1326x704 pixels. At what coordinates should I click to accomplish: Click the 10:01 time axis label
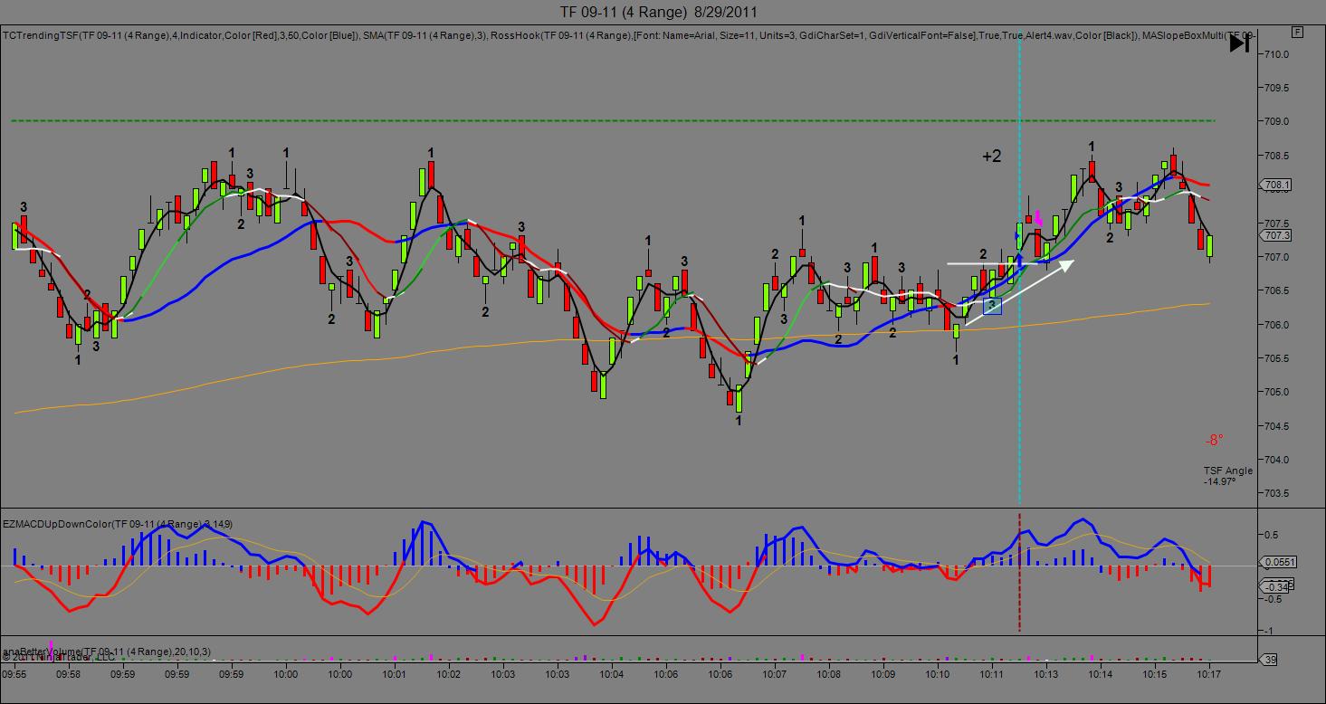pos(395,674)
